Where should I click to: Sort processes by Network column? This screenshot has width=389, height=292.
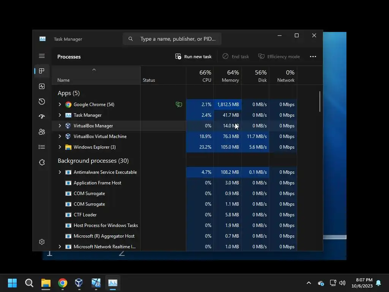click(x=283, y=76)
